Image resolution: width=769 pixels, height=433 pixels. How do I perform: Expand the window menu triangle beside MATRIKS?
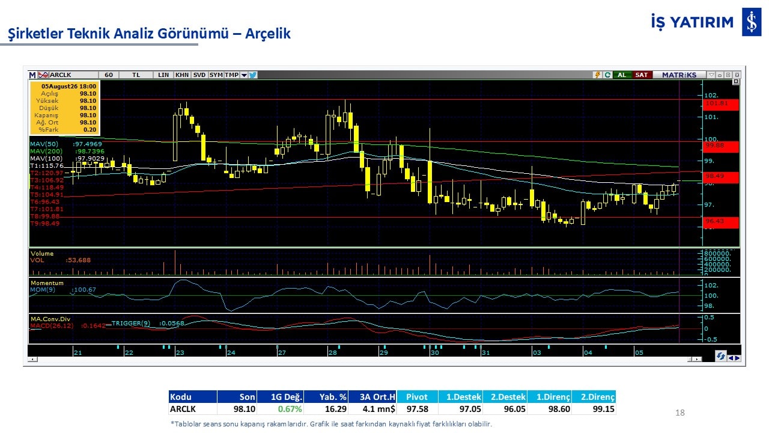[x=711, y=75]
